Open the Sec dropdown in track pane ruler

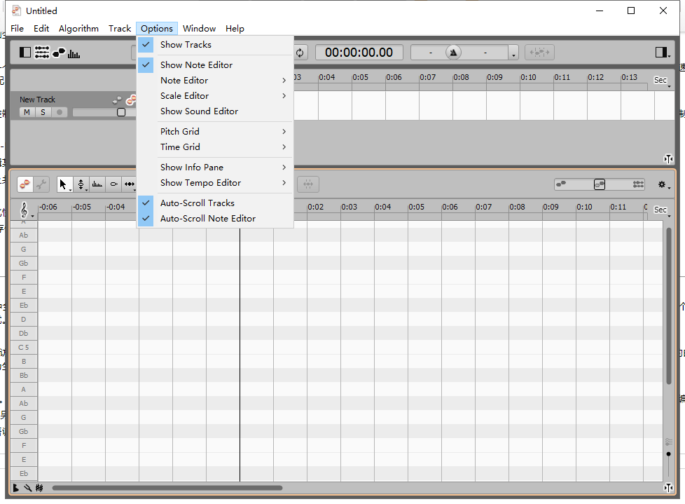tap(662, 81)
